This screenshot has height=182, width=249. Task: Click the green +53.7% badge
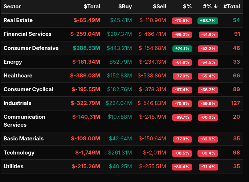tap(208, 21)
